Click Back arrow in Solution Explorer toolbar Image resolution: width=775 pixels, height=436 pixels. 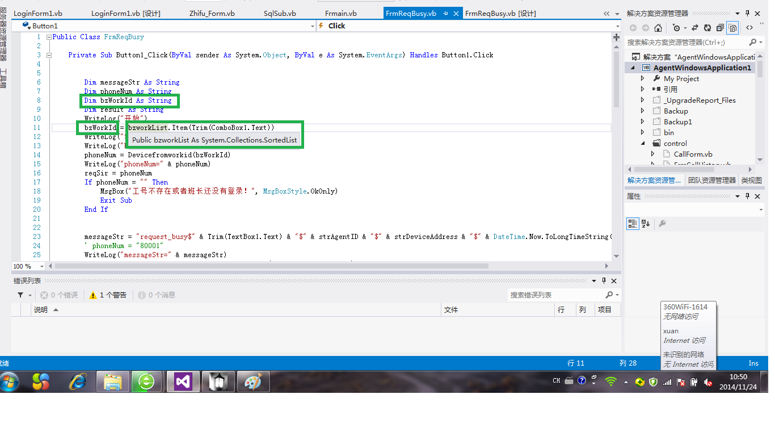[633, 27]
